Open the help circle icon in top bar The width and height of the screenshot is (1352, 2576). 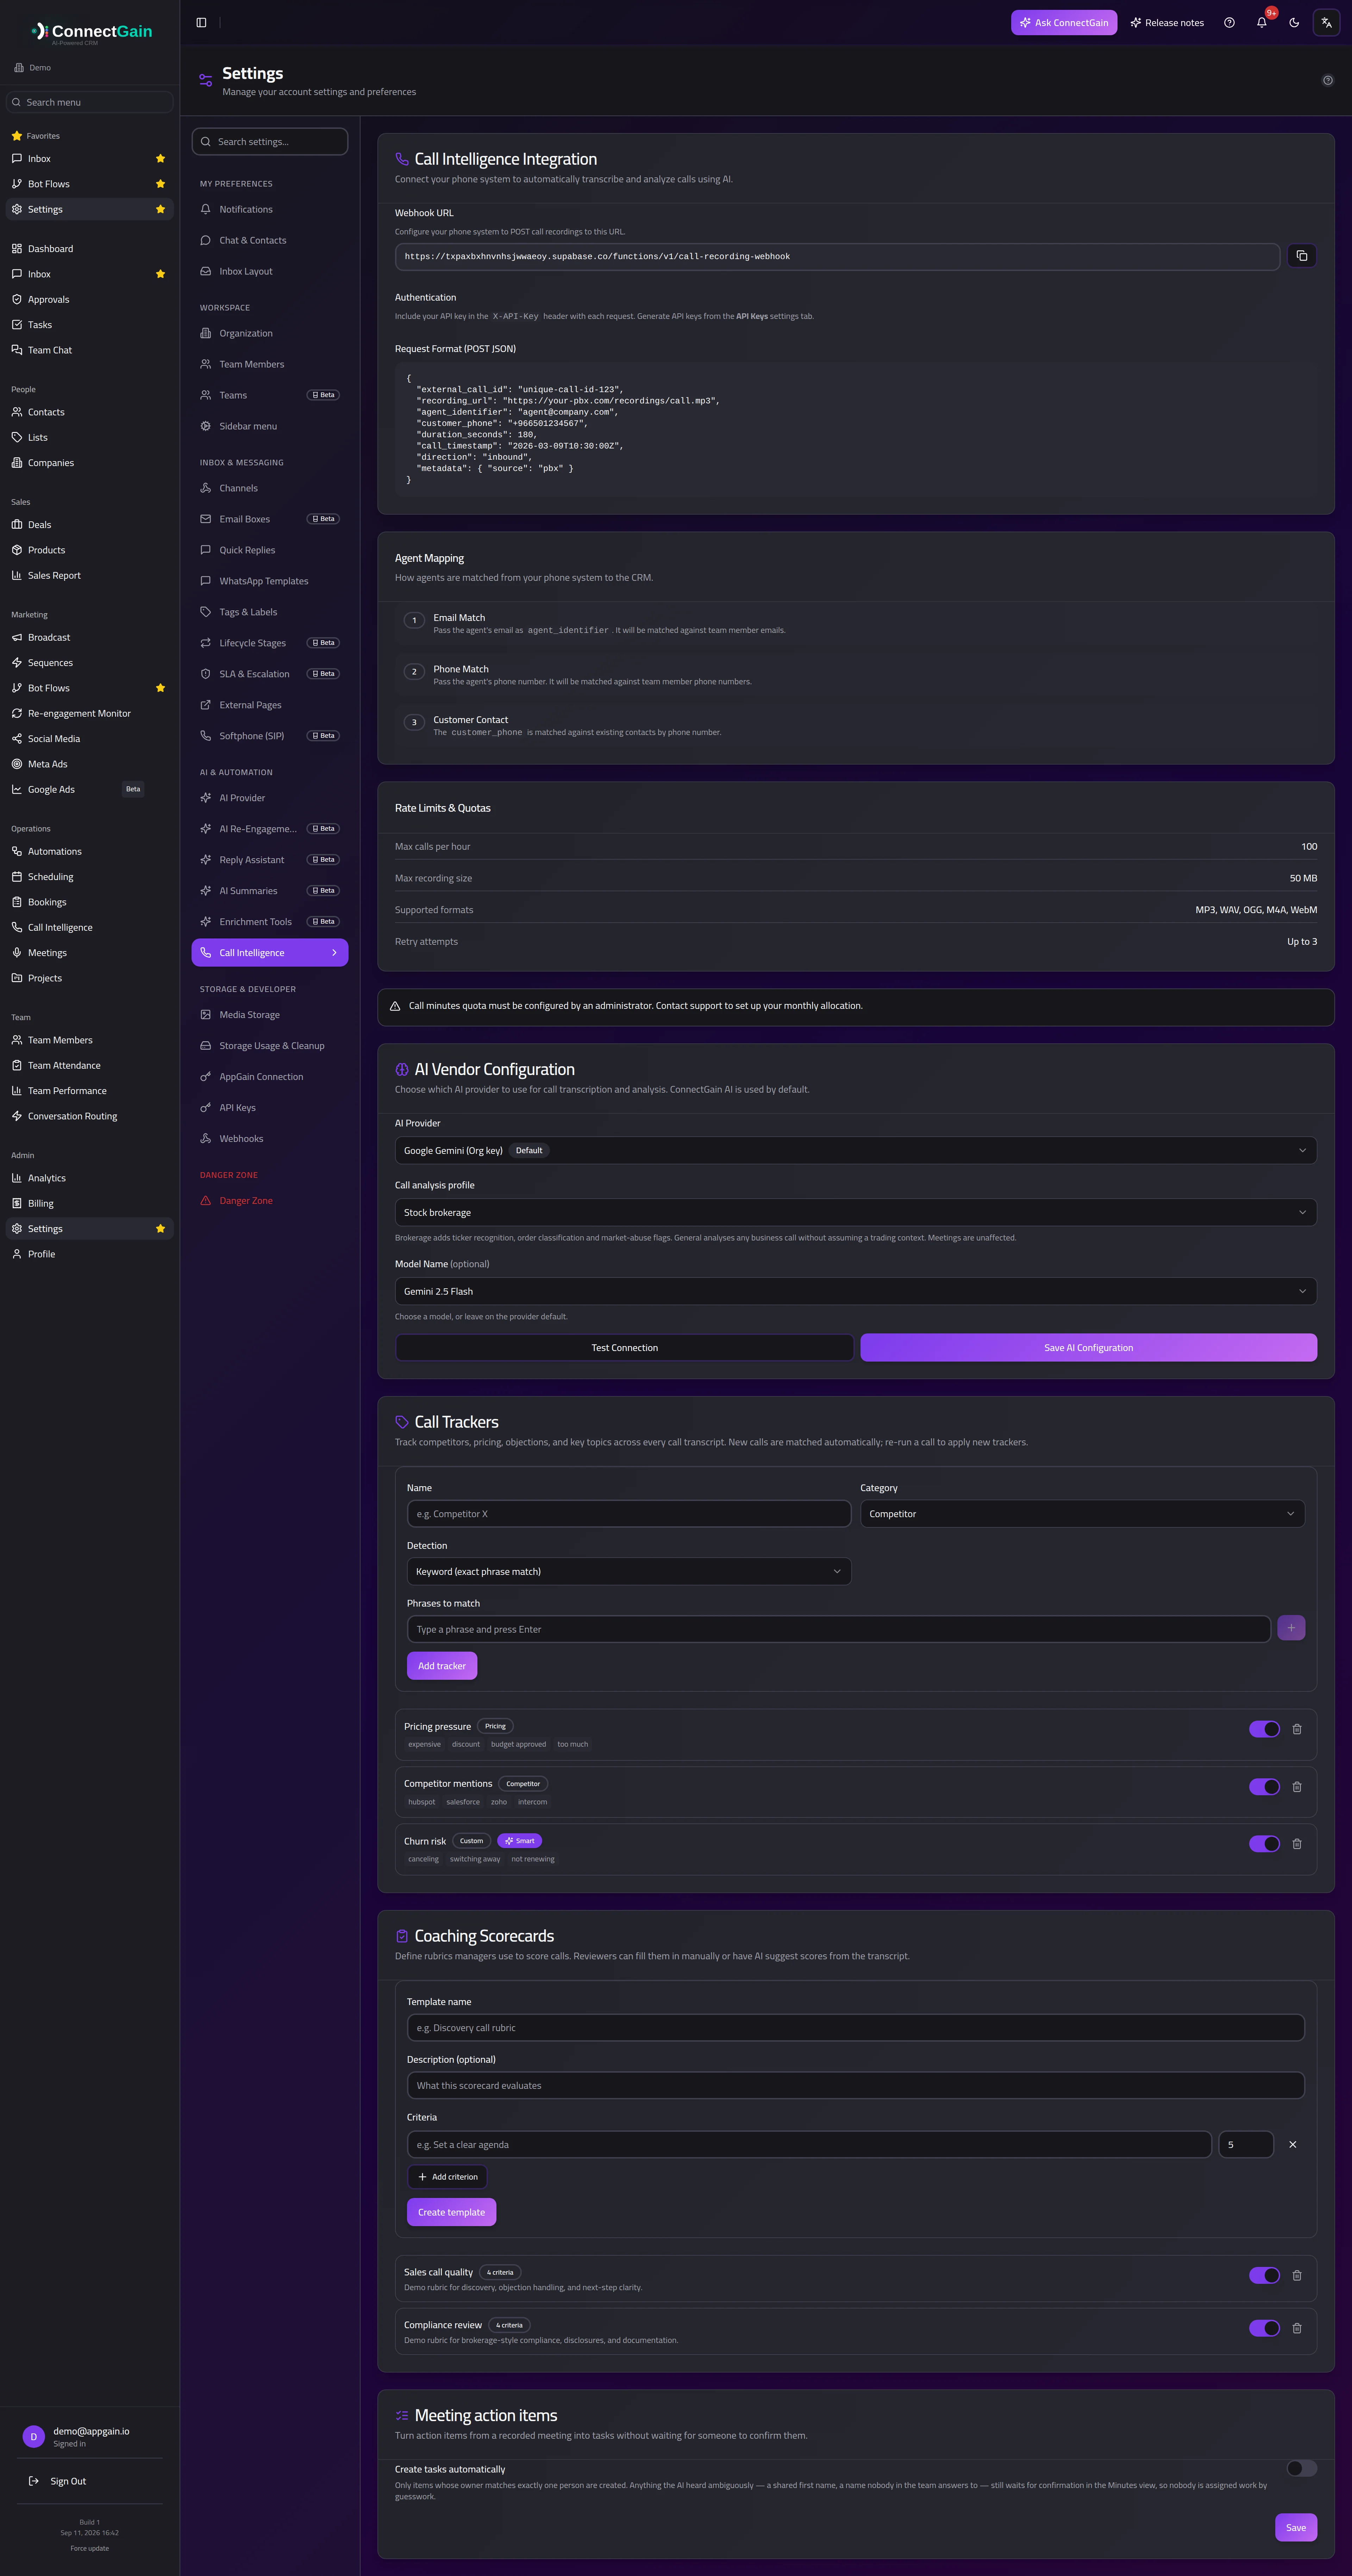click(1229, 22)
